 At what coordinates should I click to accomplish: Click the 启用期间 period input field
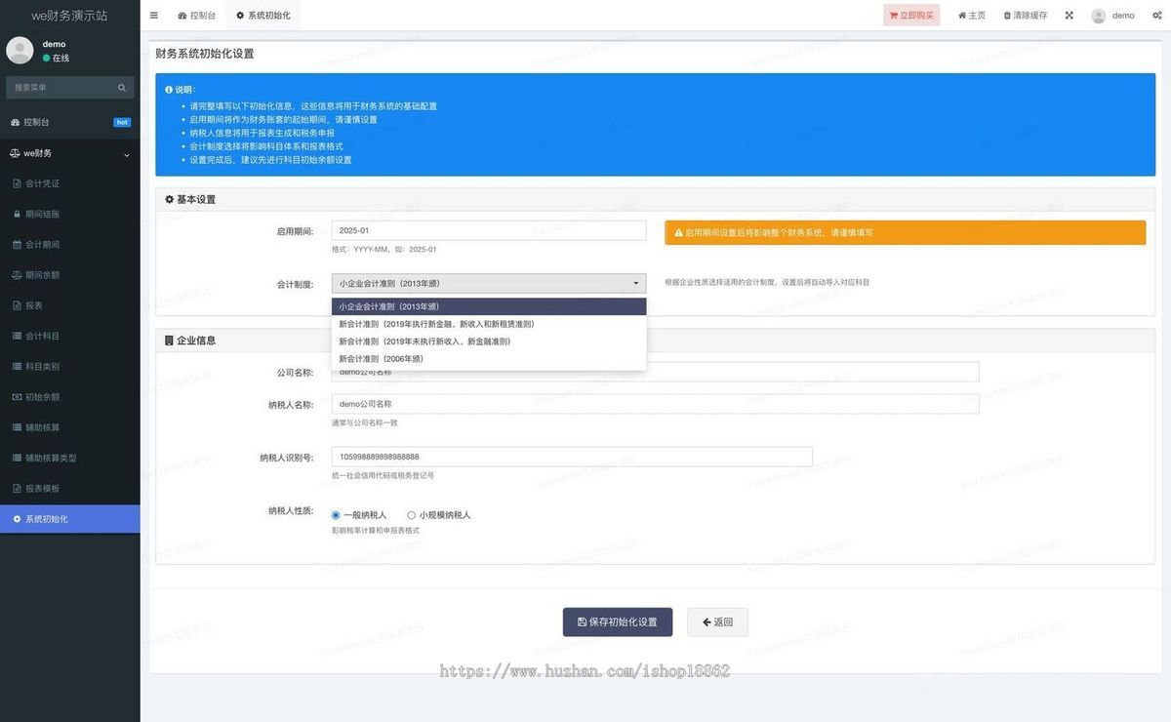point(488,229)
